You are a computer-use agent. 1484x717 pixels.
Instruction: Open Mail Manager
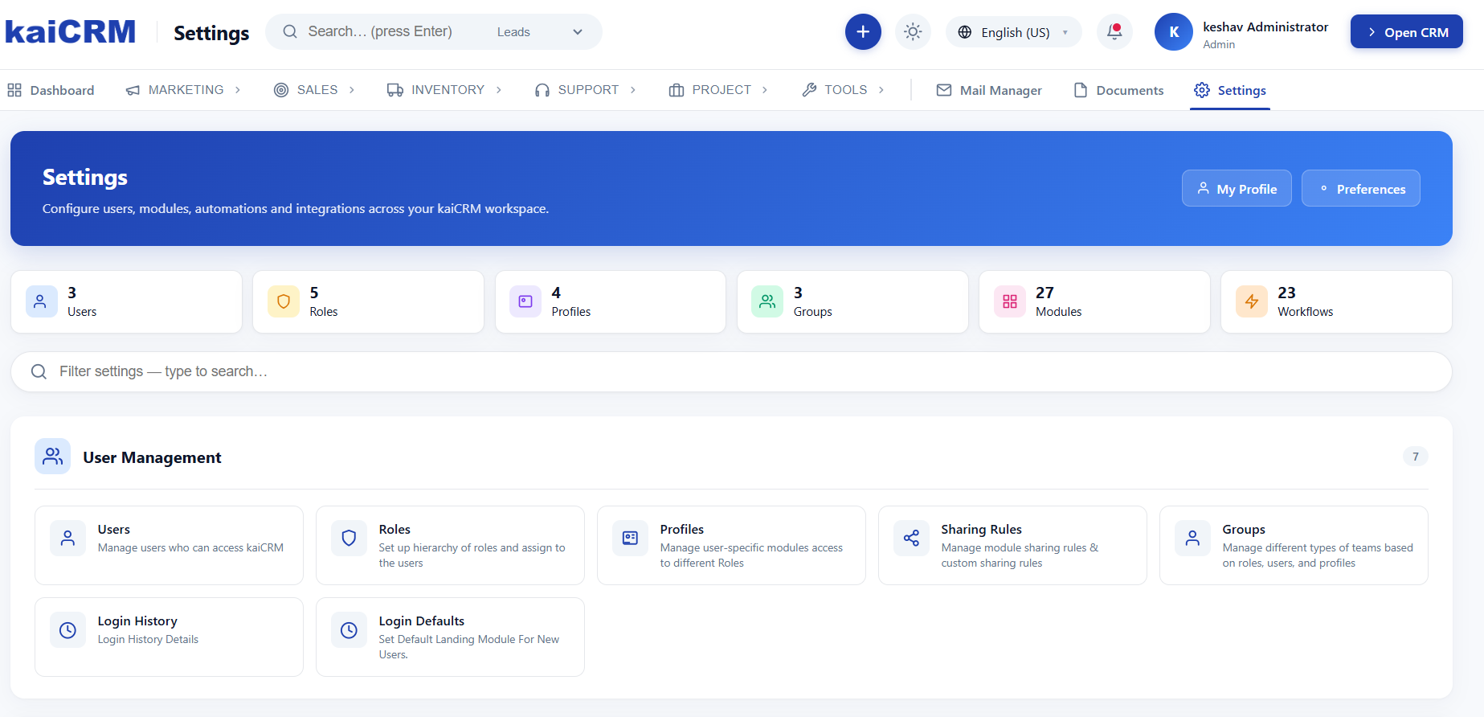tap(989, 90)
